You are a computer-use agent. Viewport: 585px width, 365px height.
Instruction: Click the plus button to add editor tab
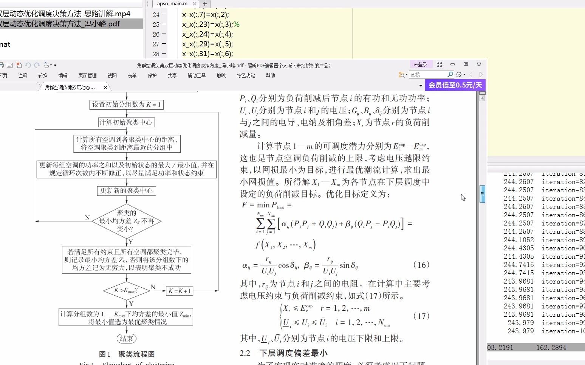205,4
